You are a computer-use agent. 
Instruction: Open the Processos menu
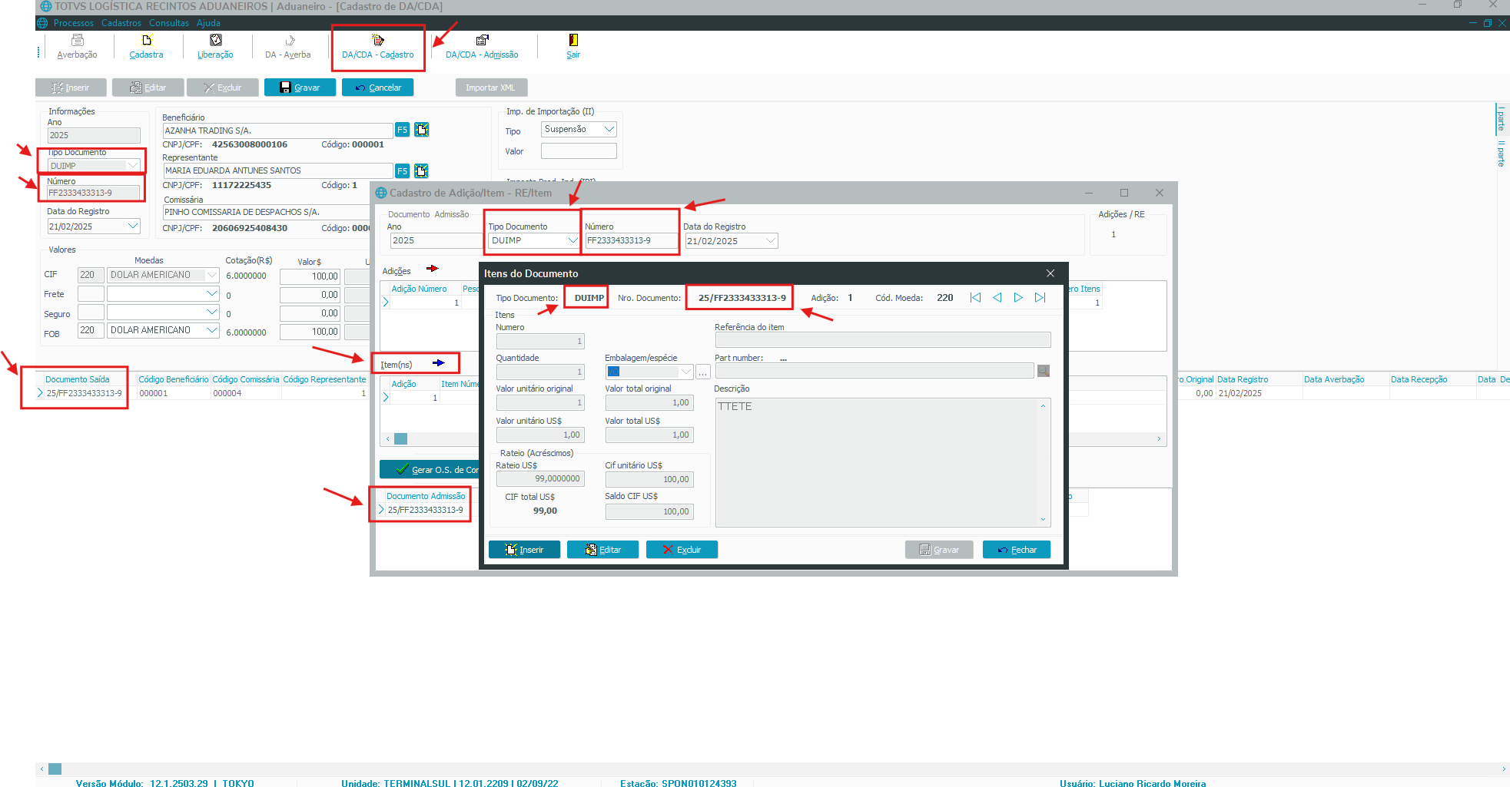tap(74, 23)
